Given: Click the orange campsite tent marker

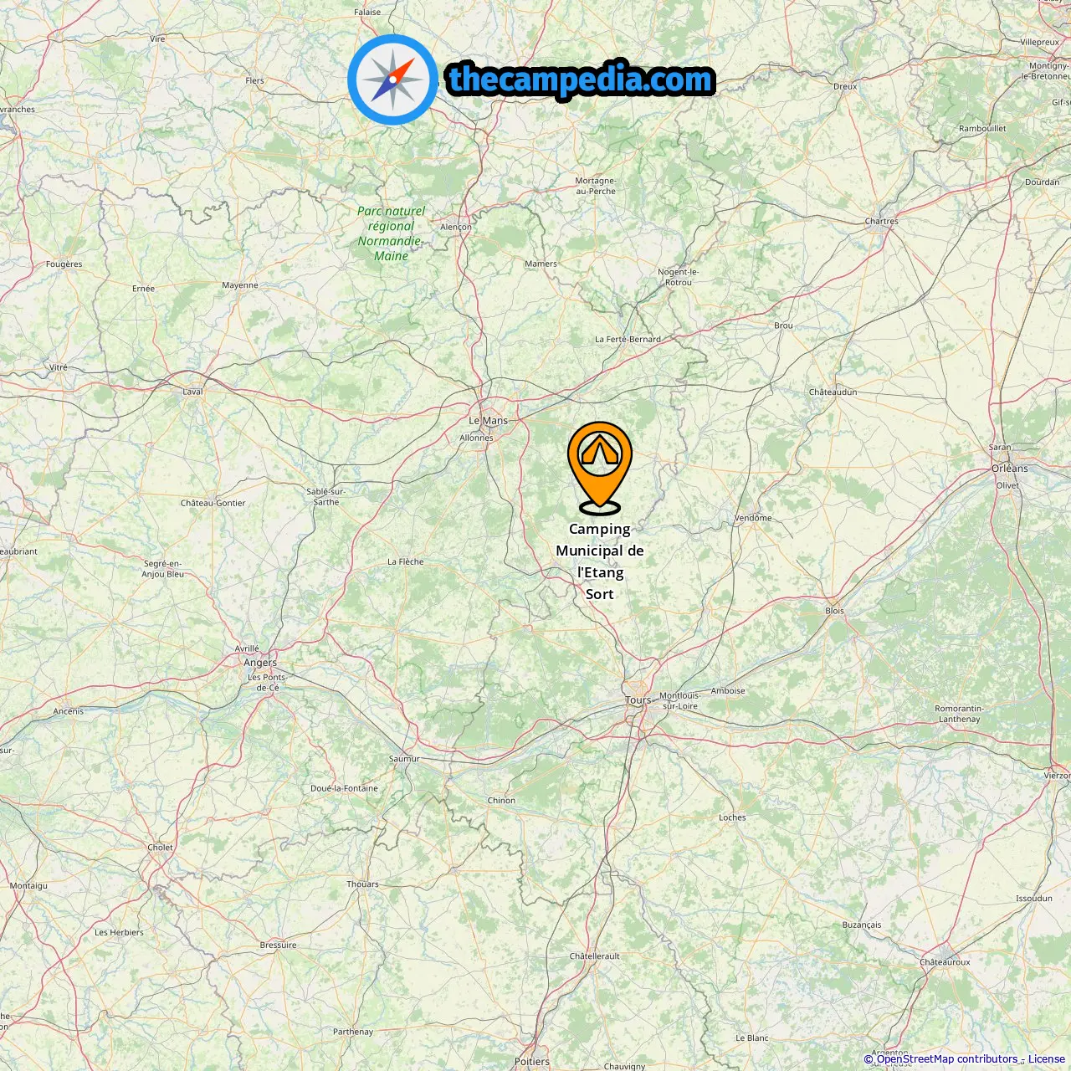Looking at the screenshot, I should [600, 467].
